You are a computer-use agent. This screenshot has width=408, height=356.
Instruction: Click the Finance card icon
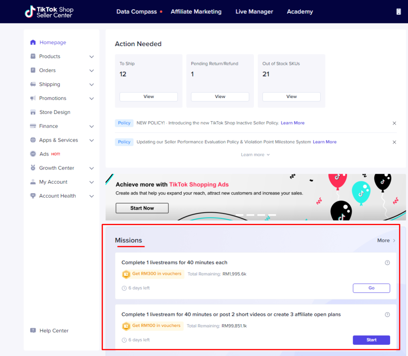point(33,126)
